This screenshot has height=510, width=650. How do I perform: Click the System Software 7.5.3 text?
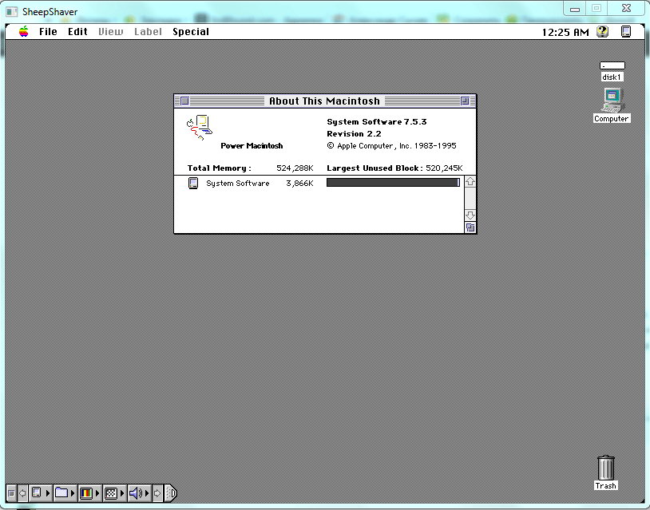pos(376,122)
